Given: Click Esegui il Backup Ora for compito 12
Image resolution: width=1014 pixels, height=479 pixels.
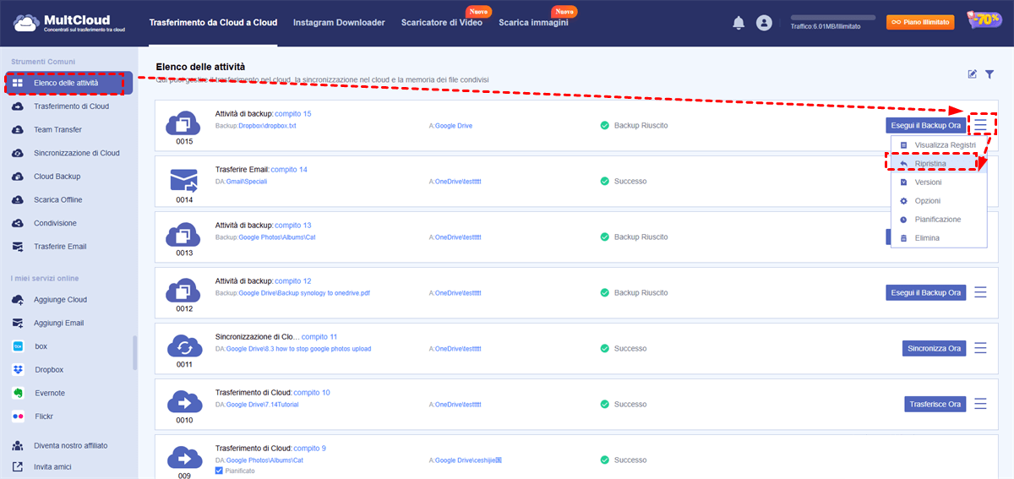Looking at the screenshot, I should (926, 292).
